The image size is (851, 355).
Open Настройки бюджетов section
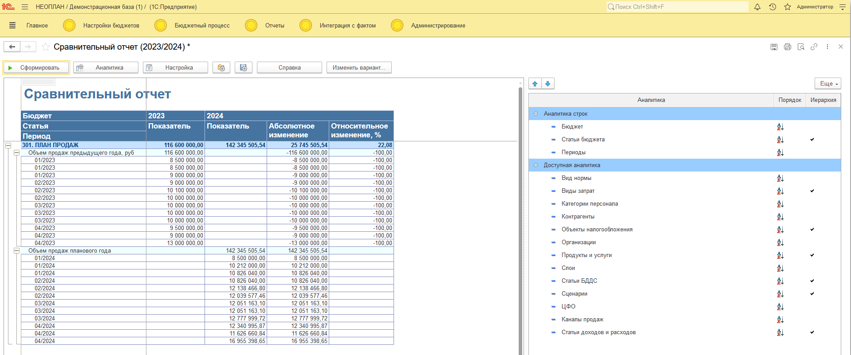[x=111, y=25]
